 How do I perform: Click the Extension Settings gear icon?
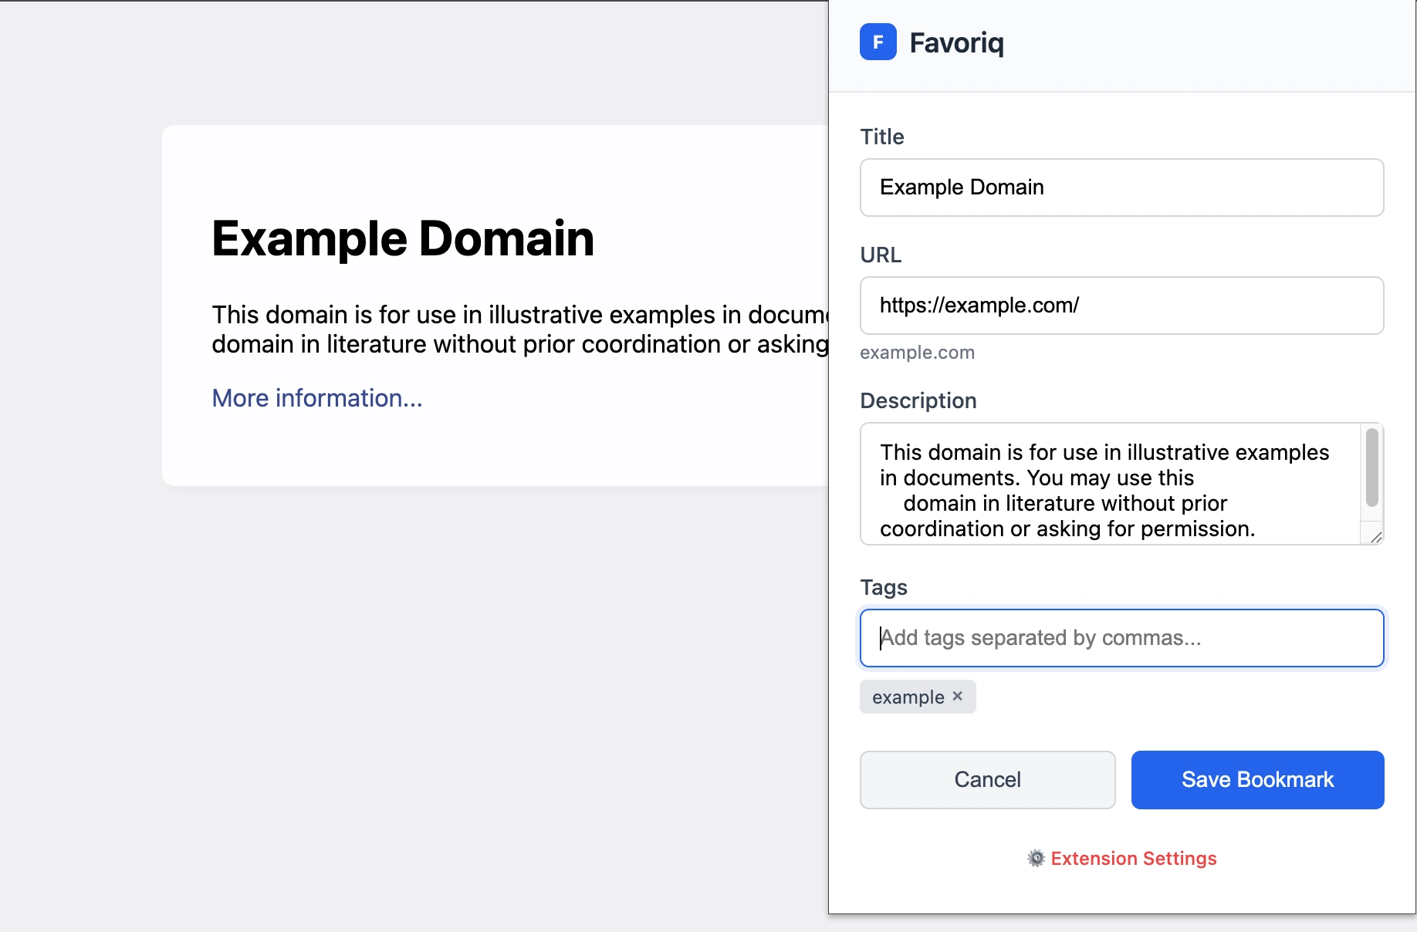coord(1037,858)
